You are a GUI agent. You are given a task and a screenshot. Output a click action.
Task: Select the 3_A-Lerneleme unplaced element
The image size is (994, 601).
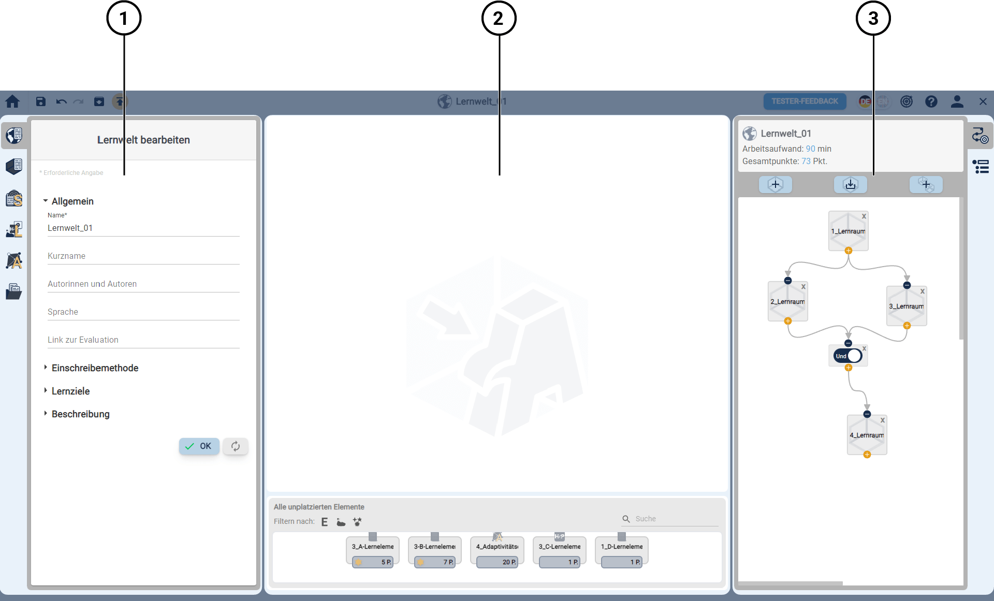pos(373,551)
